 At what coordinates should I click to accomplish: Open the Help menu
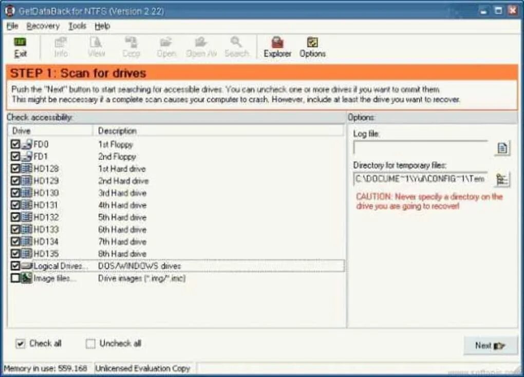102,26
